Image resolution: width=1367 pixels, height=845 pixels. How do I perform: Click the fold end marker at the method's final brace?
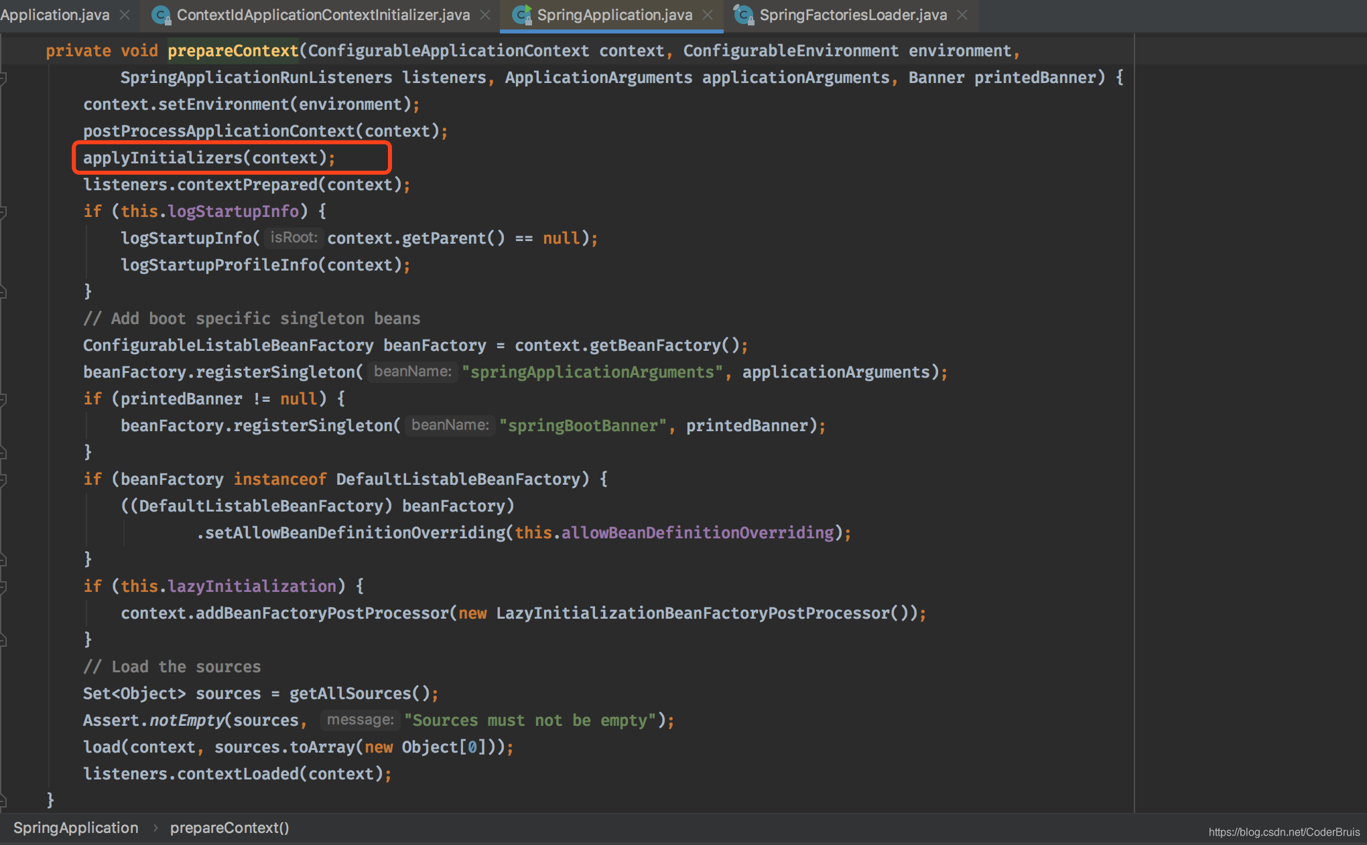(3, 800)
